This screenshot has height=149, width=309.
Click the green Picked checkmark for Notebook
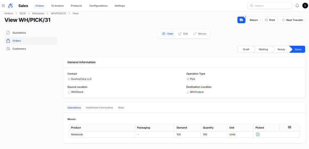[257, 135]
